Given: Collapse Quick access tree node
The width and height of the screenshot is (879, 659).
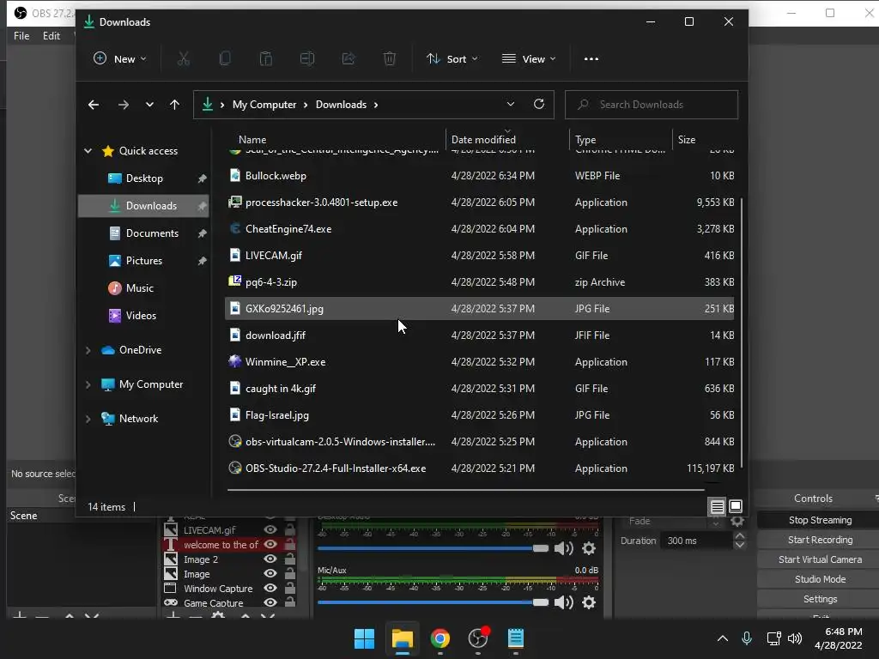Looking at the screenshot, I should (88, 151).
